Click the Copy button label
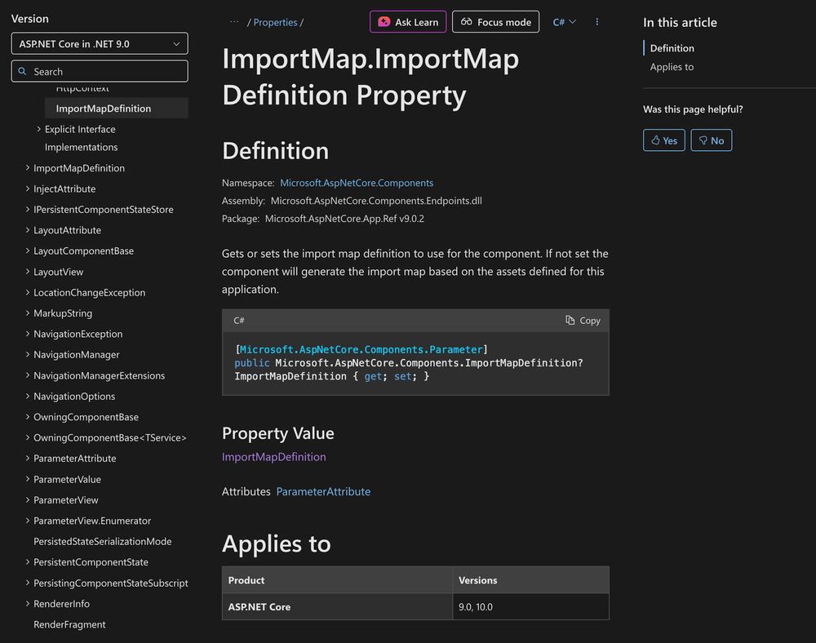Viewport: 816px width, 643px height. click(x=590, y=321)
